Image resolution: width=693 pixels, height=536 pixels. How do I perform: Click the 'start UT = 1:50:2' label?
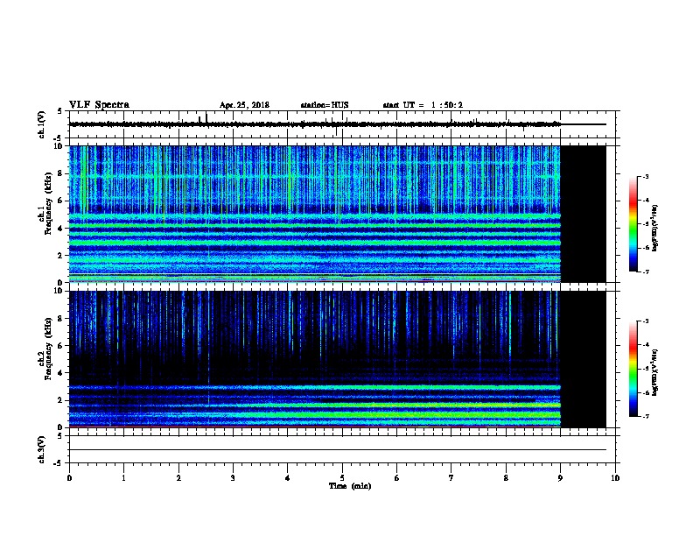coord(423,105)
